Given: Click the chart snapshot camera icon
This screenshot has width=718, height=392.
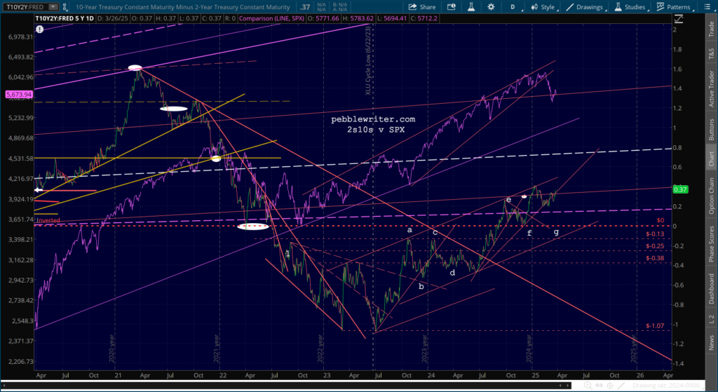Looking at the screenshot, I should (x=451, y=7).
